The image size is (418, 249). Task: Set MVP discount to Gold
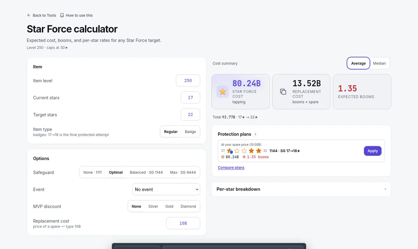169,207
